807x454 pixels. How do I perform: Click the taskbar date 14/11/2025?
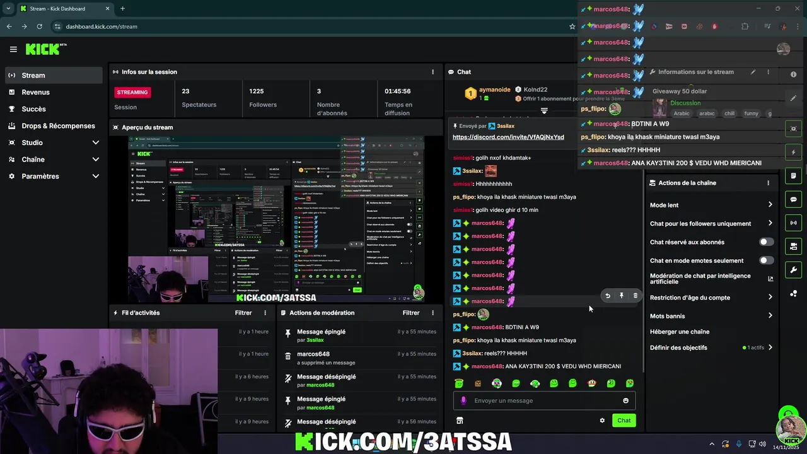coord(786,447)
